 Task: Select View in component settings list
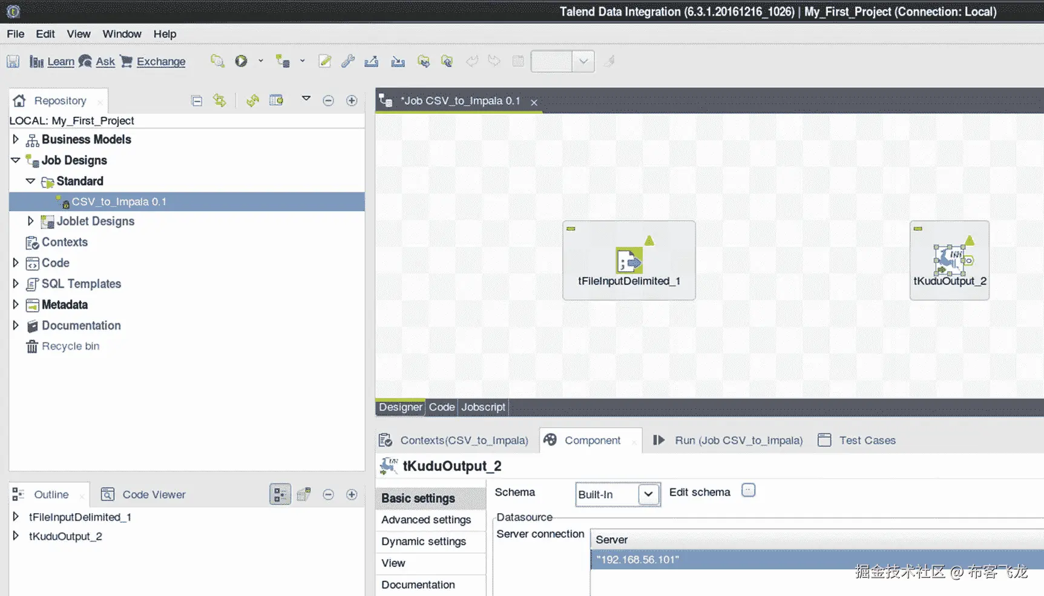pos(430,563)
